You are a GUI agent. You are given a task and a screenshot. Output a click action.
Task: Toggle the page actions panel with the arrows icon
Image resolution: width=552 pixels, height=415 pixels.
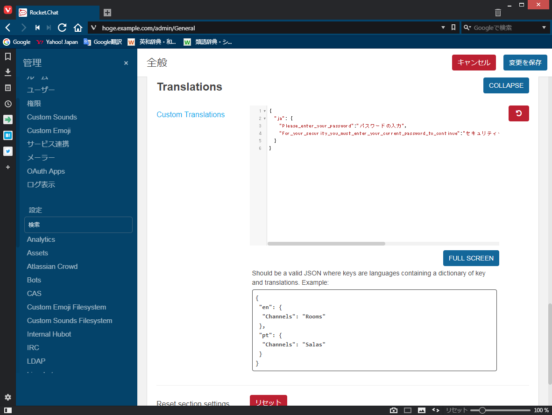click(435, 409)
